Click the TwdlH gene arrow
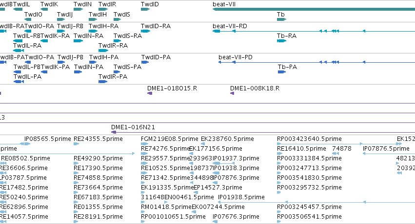 click(93, 19)
